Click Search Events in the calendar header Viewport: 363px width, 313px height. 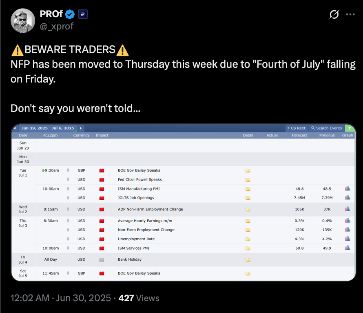327,128
